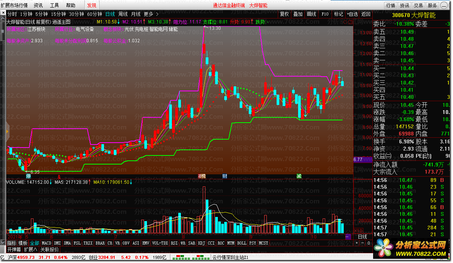The width and height of the screenshot is (453, 263).
Task: Click the 复权 button
Action: pyautogui.click(x=284, y=14)
